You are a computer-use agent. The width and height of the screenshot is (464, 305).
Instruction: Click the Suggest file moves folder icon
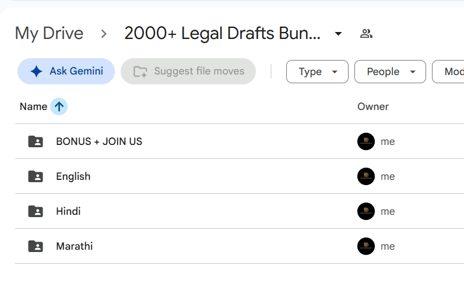140,72
